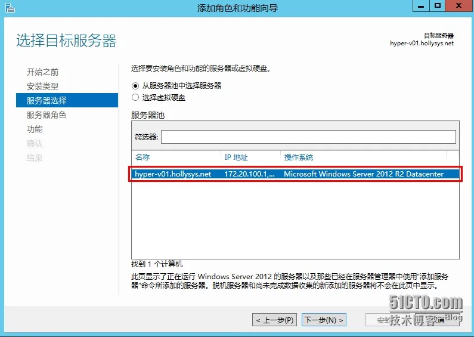
Task: Sort the server list by the 操作系统 column
Action: coord(298,157)
